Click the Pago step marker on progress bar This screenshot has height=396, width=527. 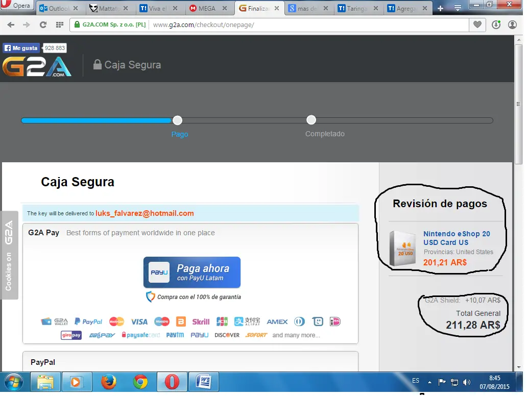[178, 120]
